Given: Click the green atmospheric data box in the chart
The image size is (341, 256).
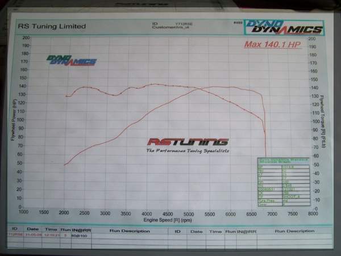Looking at the screenshot, I should coord(284,182).
